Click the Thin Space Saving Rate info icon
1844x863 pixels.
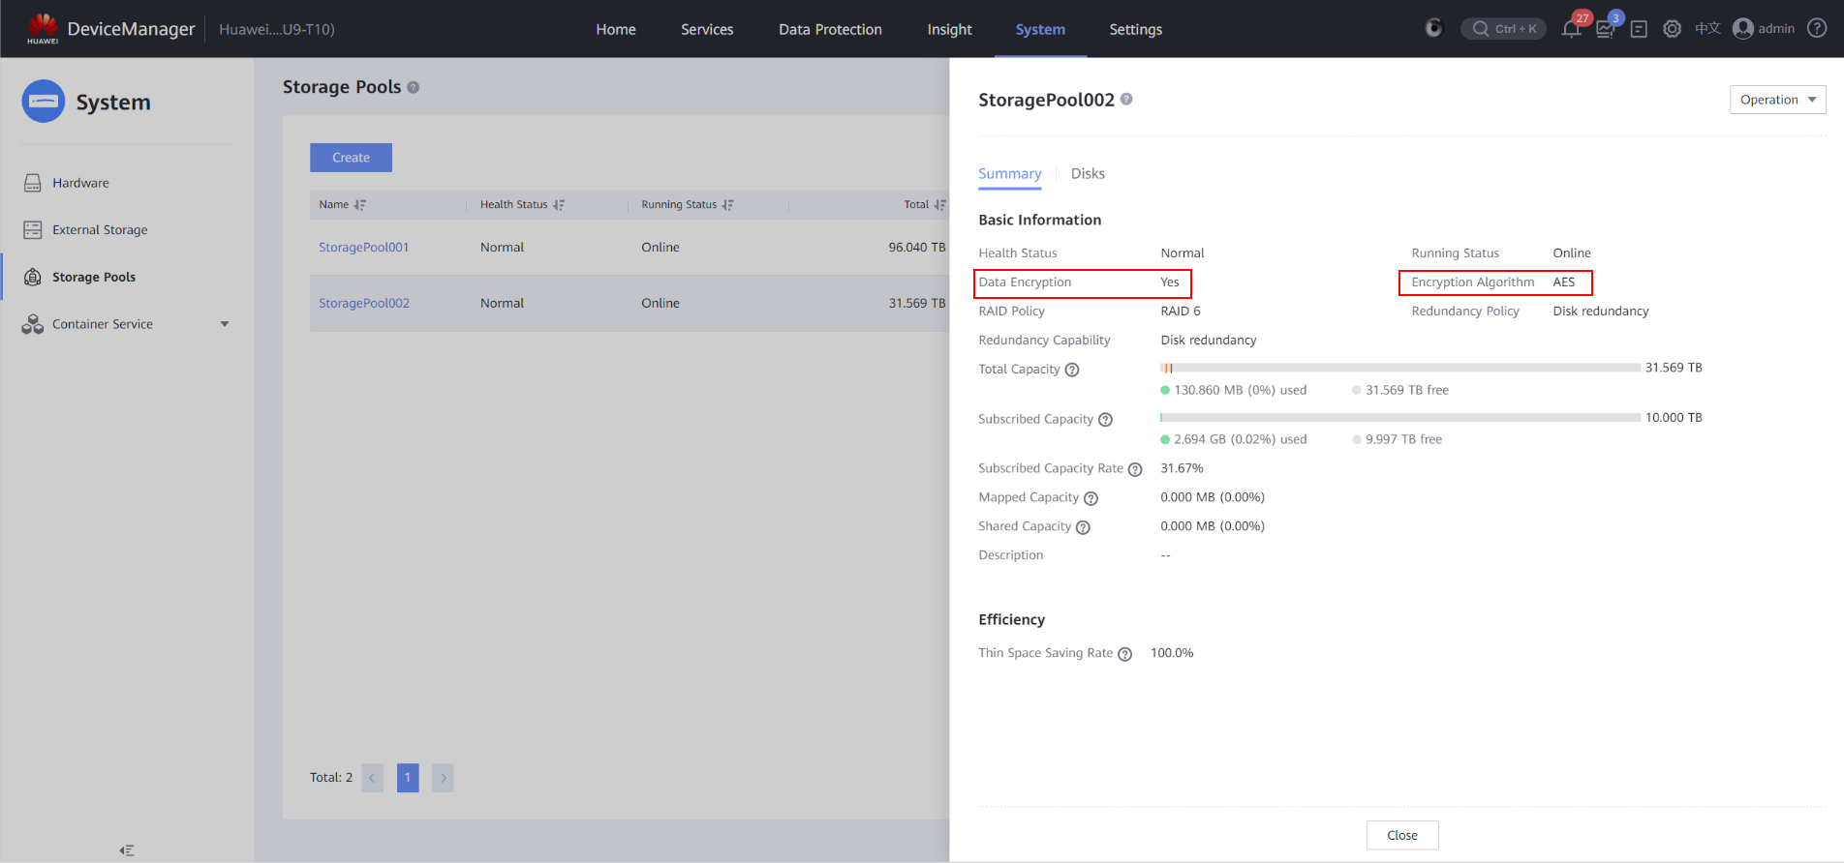point(1124,654)
